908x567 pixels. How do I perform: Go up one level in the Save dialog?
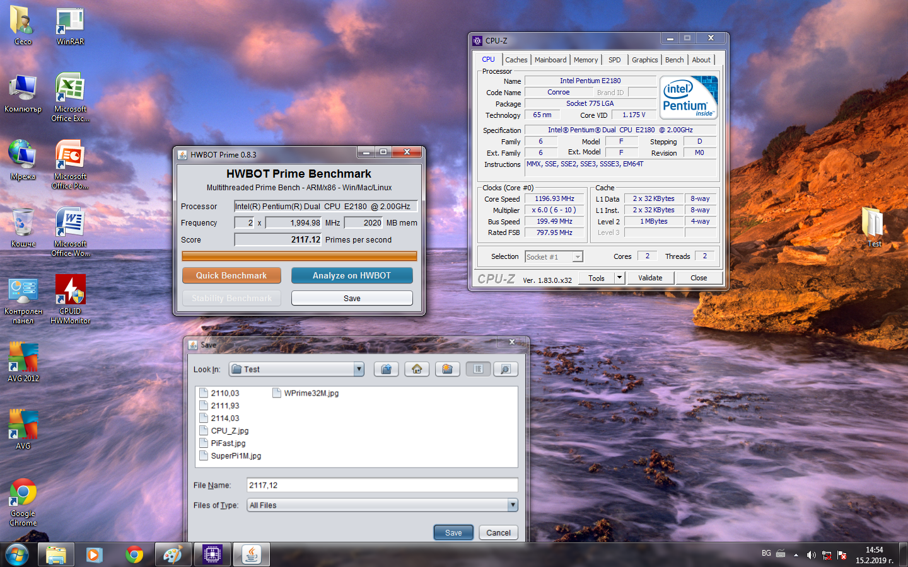pyautogui.click(x=387, y=369)
